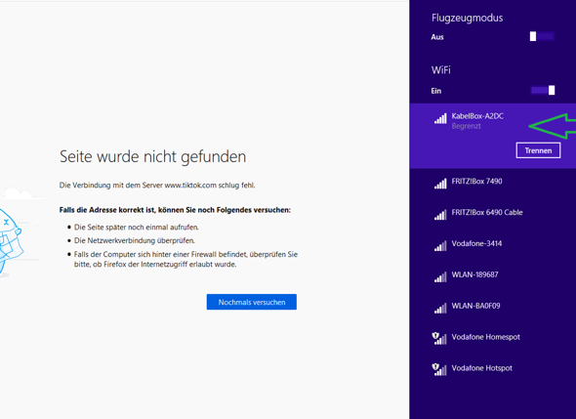Image resolution: width=576 pixels, height=419 pixels.
Task: Click the FRITZ!Box 6490 Cable signal icon
Action: (440, 215)
